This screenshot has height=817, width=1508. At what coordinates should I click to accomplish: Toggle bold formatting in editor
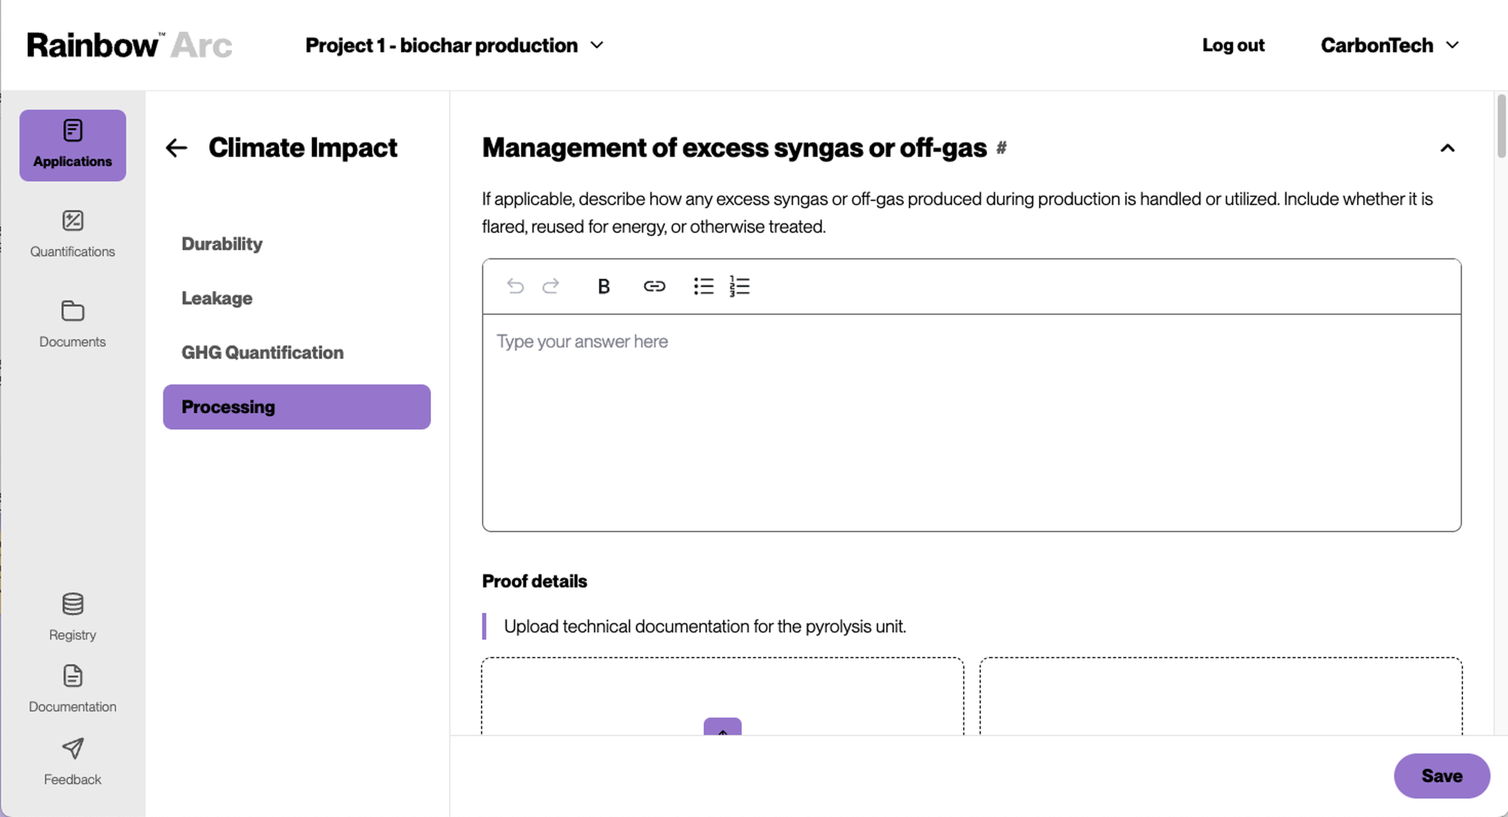[x=604, y=286]
